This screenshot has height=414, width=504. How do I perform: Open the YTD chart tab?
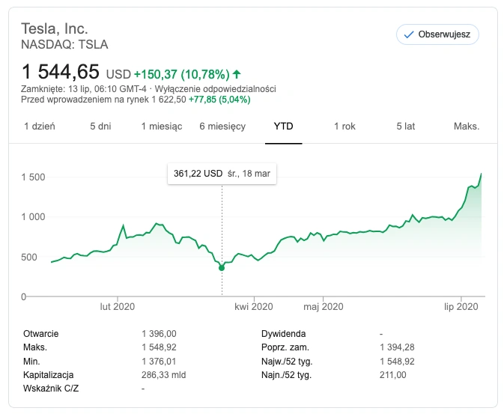pos(284,127)
